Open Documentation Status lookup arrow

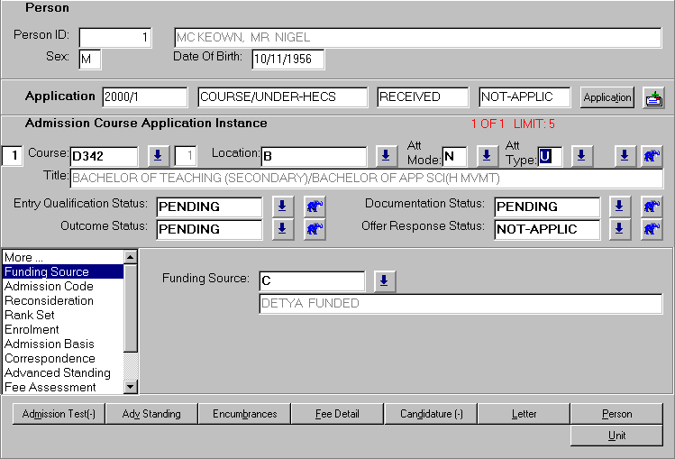620,207
